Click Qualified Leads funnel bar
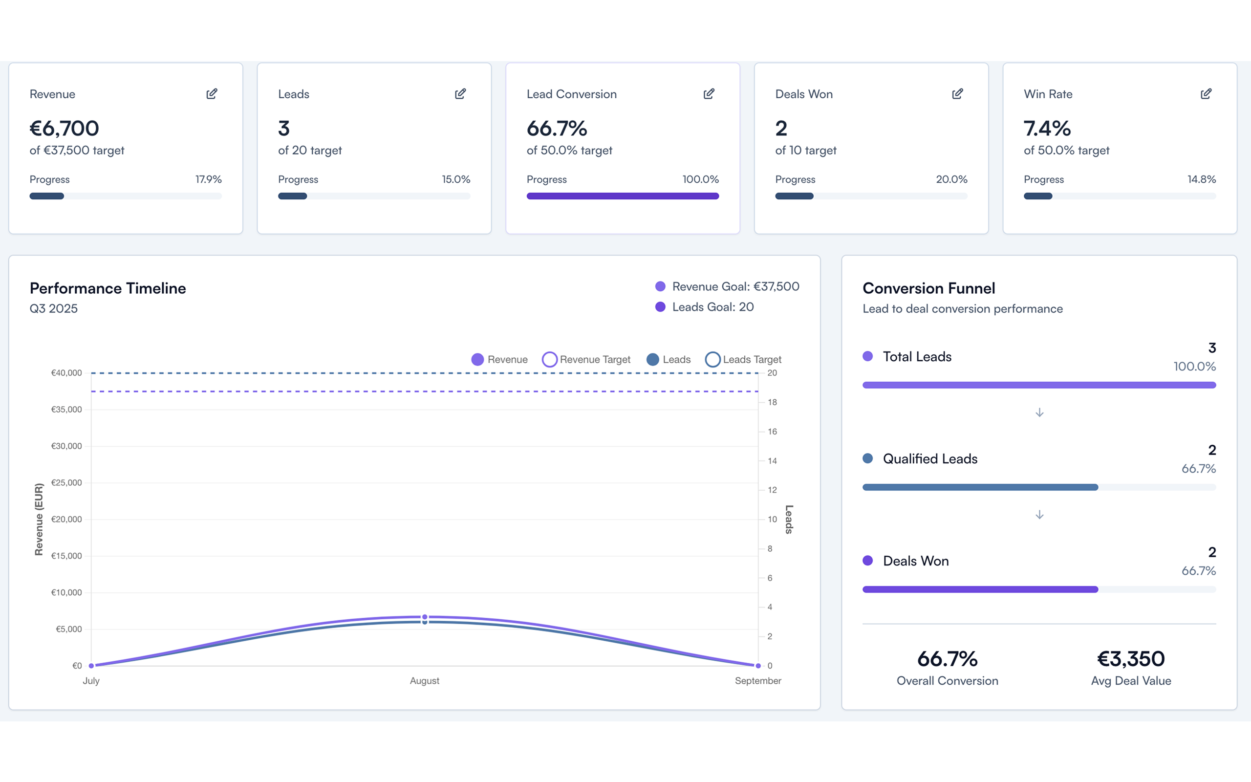Image resolution: width=1251 pixels, height=782 pixels. (980, 487)
